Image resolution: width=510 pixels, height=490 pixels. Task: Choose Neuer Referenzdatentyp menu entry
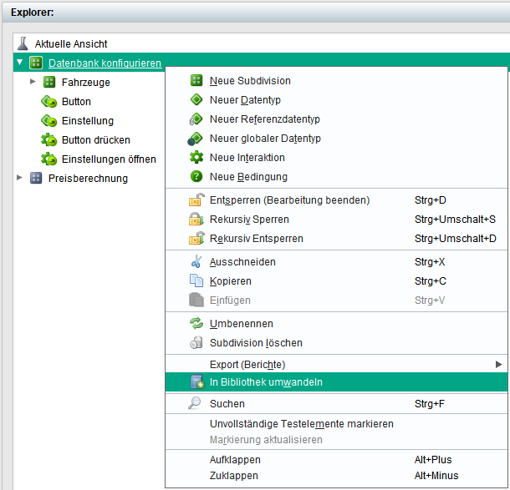coord(336,119)
